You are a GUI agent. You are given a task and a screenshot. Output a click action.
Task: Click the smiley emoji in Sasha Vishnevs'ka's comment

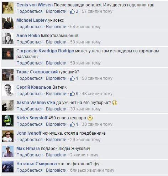coord(115,103)
